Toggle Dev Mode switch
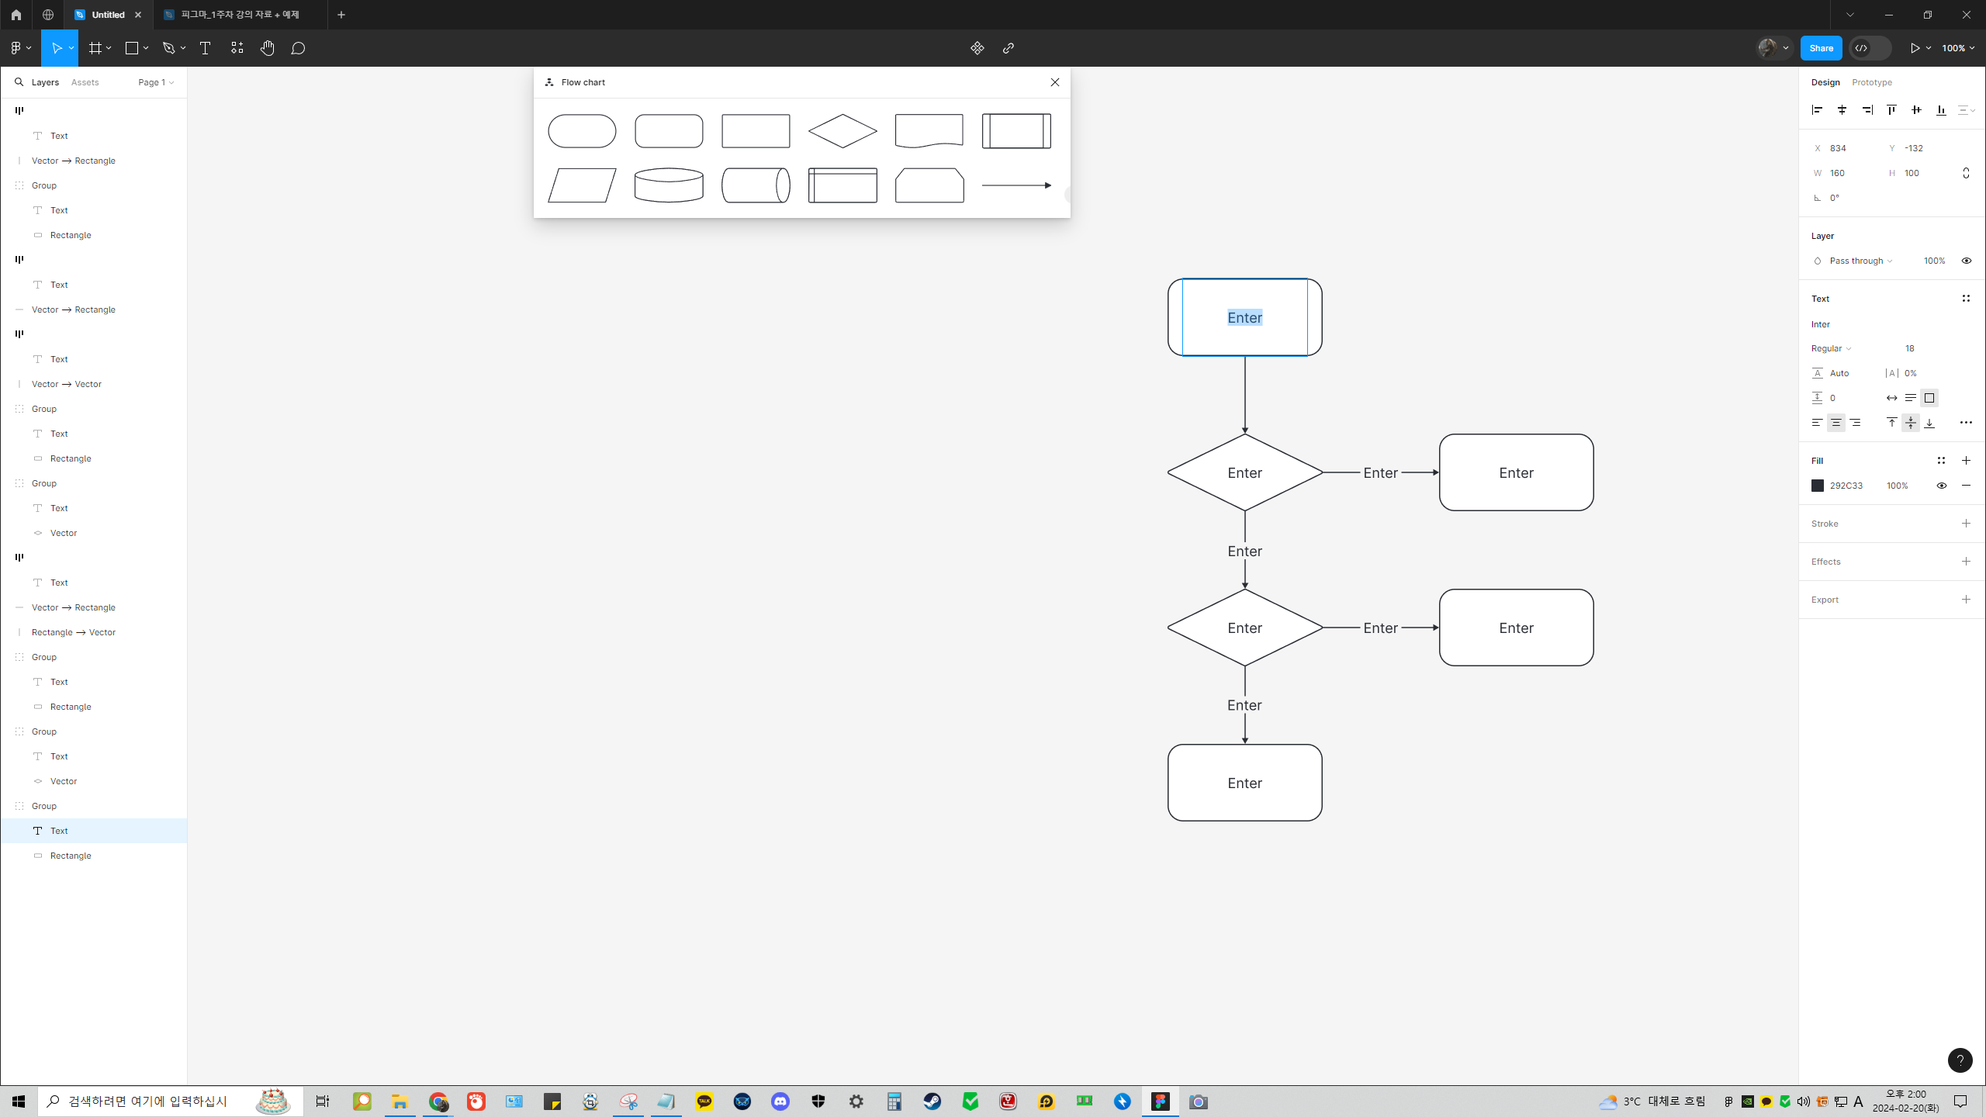1986x1117 pixels. point(1870,48)
